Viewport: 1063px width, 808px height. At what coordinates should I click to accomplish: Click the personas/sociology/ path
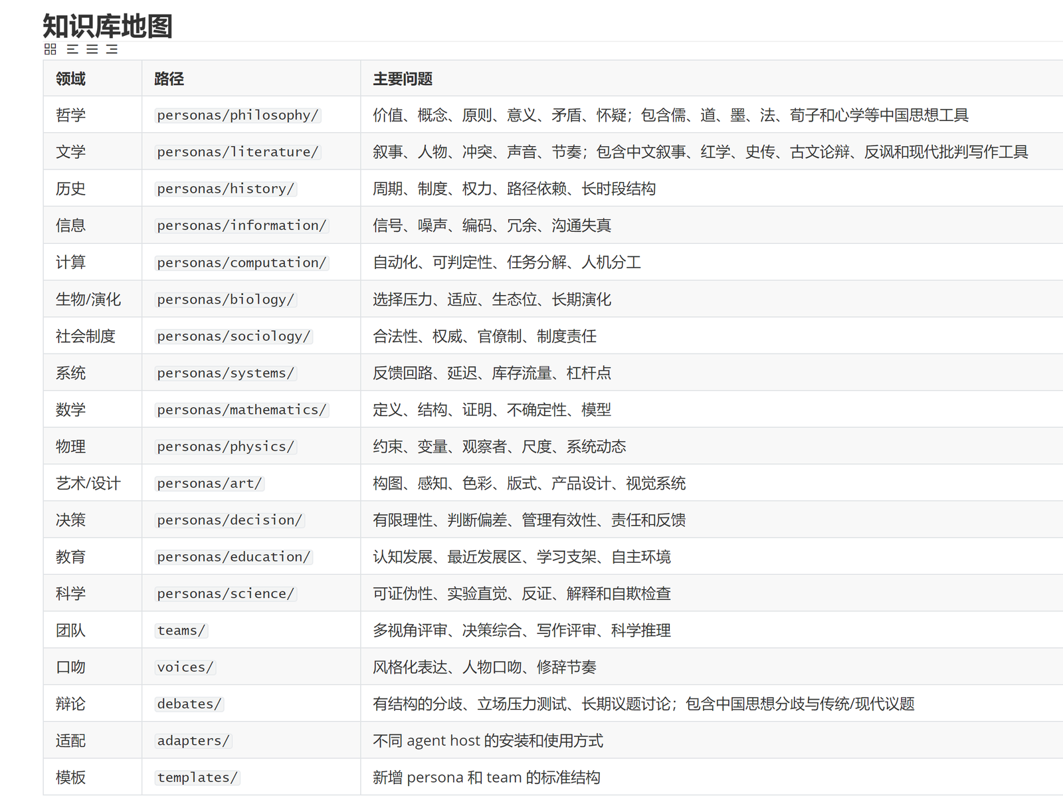click(x=234, y=336)
